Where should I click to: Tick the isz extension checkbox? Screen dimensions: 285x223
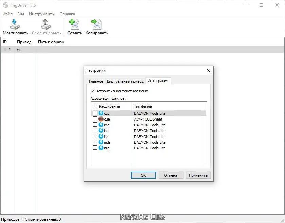click(x=95, y=136)
